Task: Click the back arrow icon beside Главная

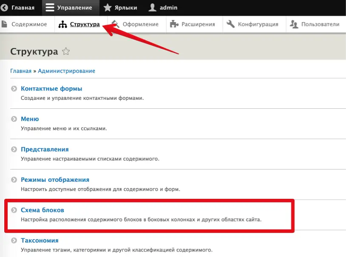Action: coord(5,8)
